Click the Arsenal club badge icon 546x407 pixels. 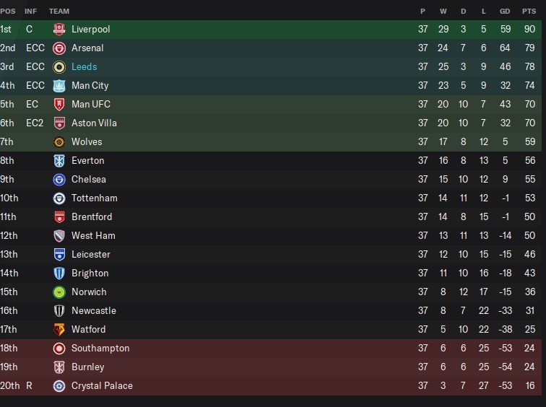[x=59, y=48]
